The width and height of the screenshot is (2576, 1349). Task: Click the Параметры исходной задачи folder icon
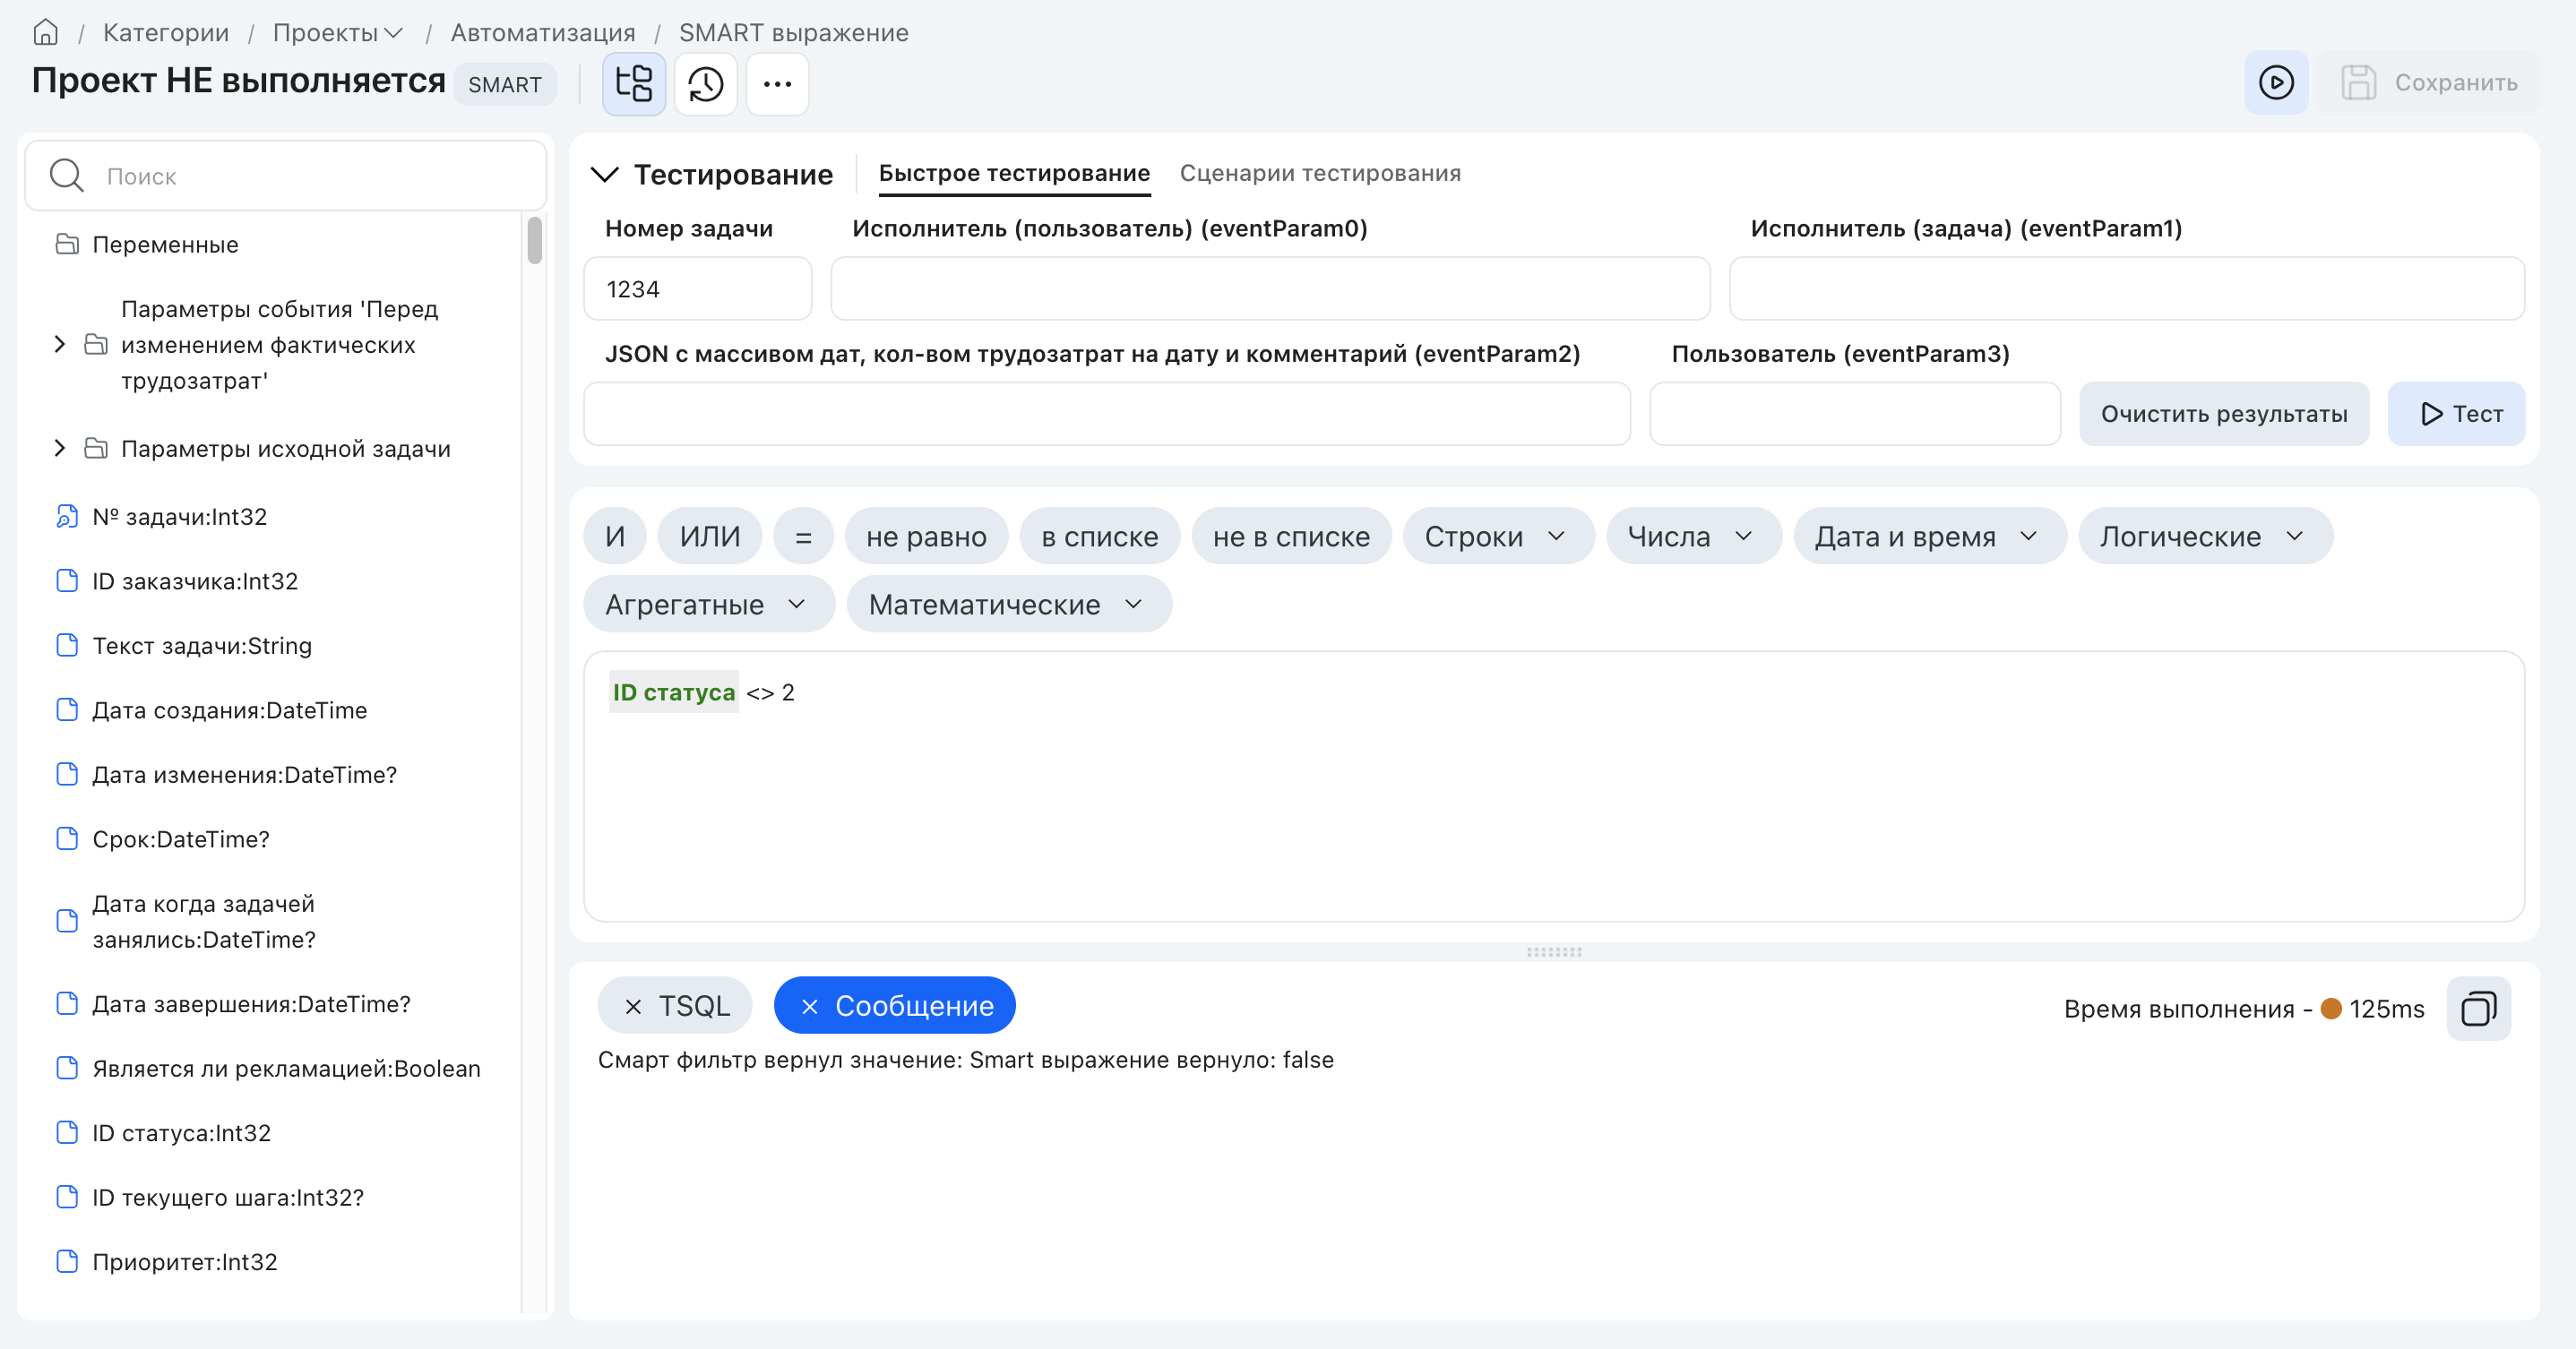tap(96, 448)
